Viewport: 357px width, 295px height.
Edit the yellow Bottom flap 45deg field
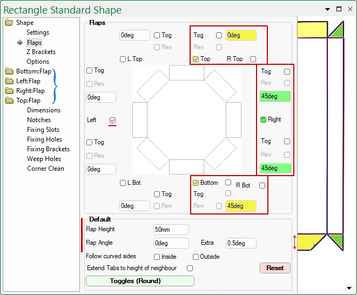[241, 206]
